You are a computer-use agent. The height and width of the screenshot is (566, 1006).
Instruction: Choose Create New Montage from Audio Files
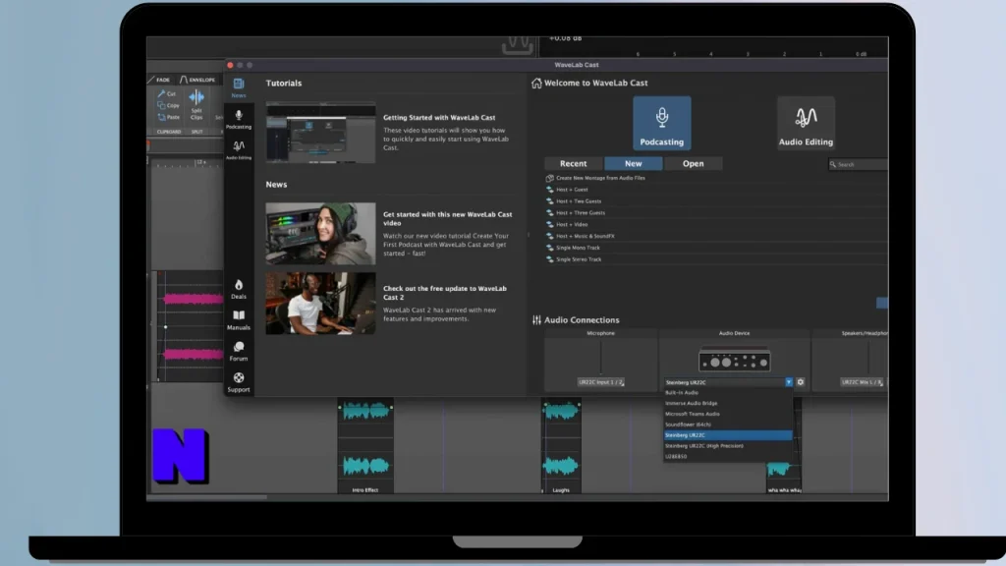tap(600, 178)
